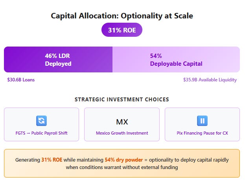Screen dimensions: 245x180
Task: Open the Pix Financing Pause for CX card
Action: click(x=202, y=124)
